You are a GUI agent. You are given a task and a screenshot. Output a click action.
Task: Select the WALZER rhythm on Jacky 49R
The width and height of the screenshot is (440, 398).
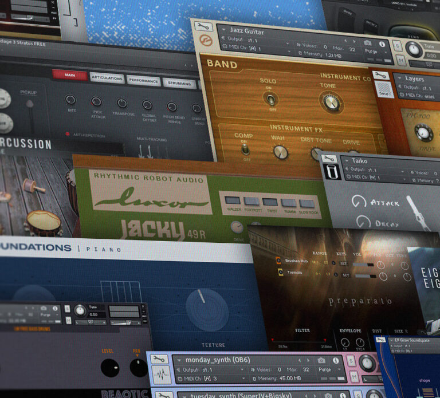pos(233,200)
